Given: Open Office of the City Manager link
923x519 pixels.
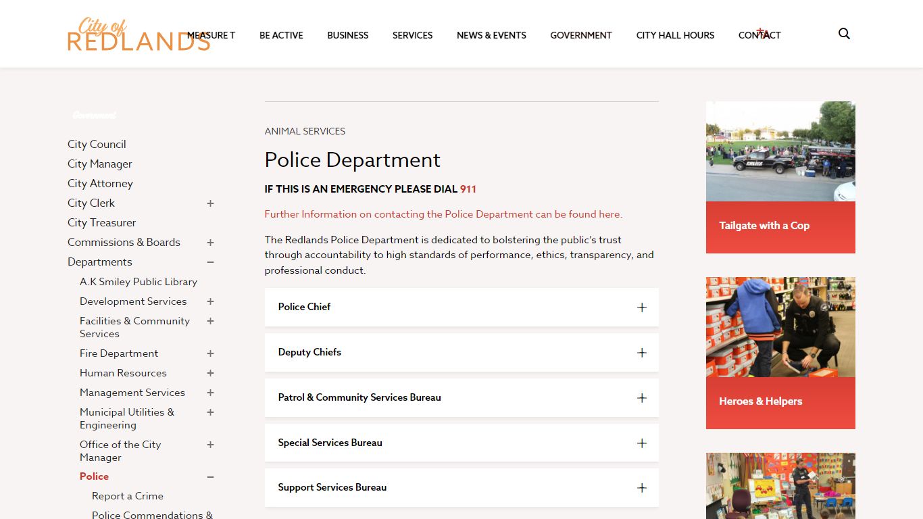Looking at the screenshot, I should [x=120, y=451].
